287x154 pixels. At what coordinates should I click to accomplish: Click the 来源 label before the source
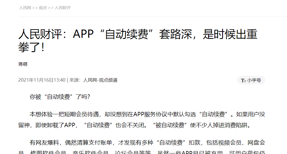coord(74,80)
